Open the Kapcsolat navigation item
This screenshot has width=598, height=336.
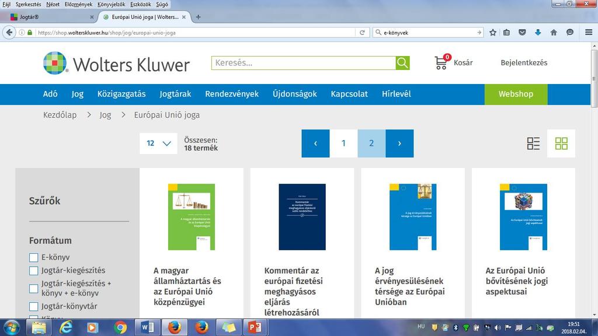click(349, 94)
